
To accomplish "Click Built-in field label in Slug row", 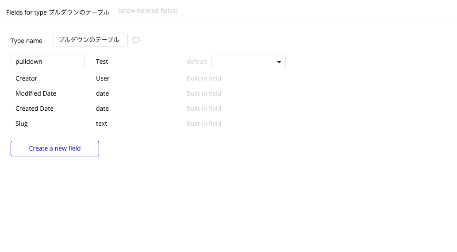I will pyautogui.click(x=204, y=124).
